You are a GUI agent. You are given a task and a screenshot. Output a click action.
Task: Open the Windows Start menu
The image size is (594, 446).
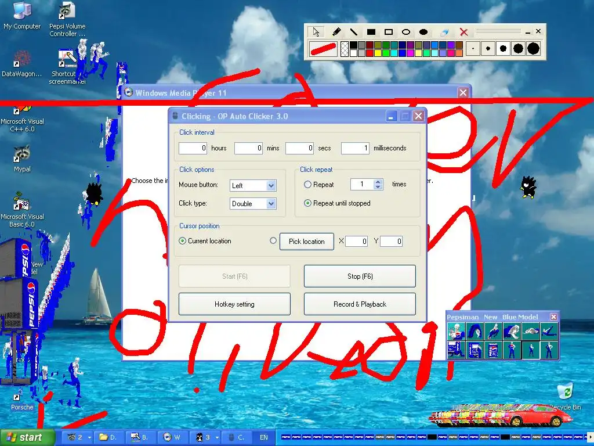27,437
